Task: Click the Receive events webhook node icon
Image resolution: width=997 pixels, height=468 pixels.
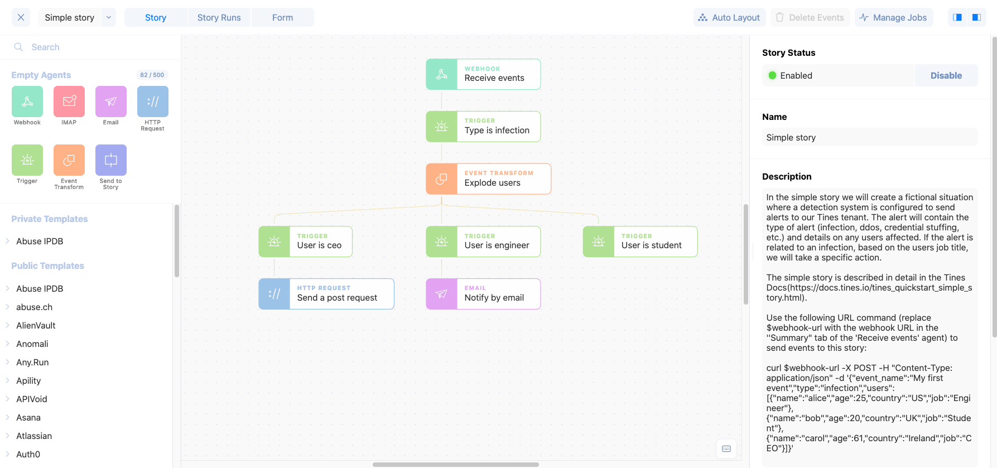Action: (x=441, y=74)
